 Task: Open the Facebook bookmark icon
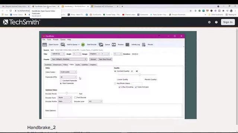click(87, 15)
